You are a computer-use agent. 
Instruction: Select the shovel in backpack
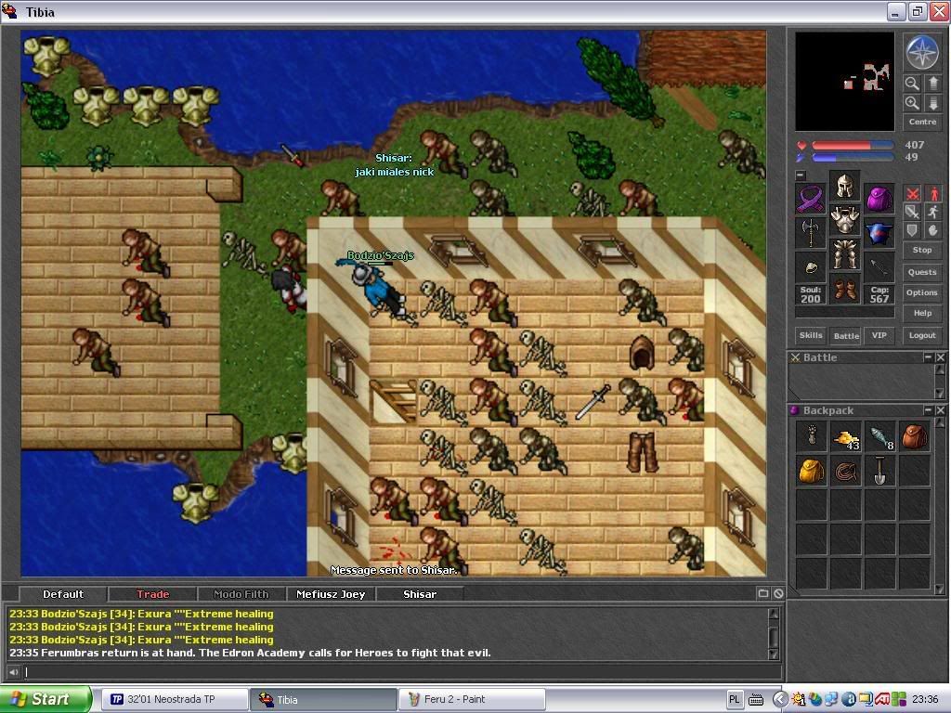point(880,471)
